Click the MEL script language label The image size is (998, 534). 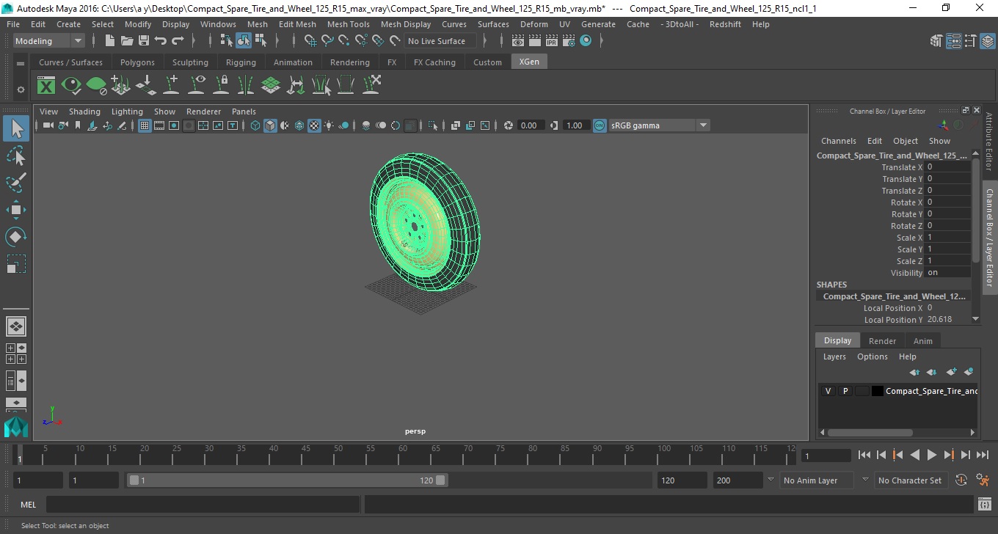point(28,505)
